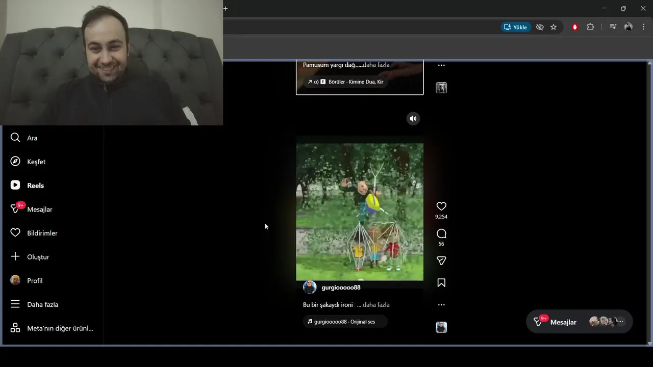Click the 56 comment count

click(441, 244)
